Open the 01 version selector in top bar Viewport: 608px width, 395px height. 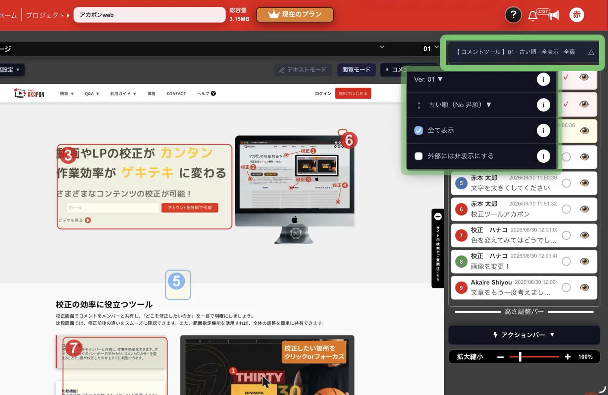[x=431, y=49]
